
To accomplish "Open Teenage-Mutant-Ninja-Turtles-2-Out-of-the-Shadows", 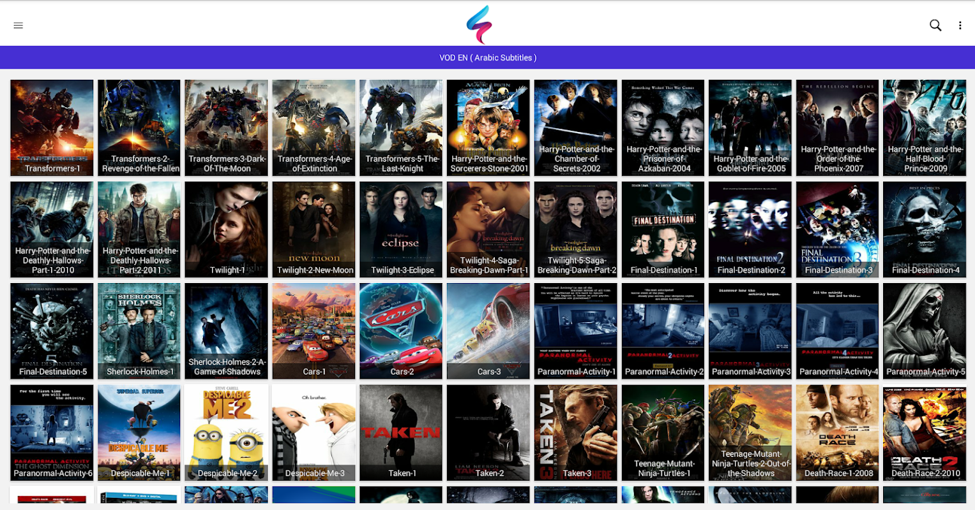I will coord(750,432).
